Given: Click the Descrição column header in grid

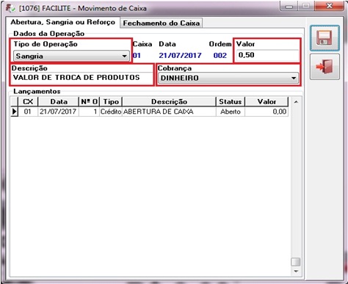Looking at the screenshot, I should (x=169, y=101).
